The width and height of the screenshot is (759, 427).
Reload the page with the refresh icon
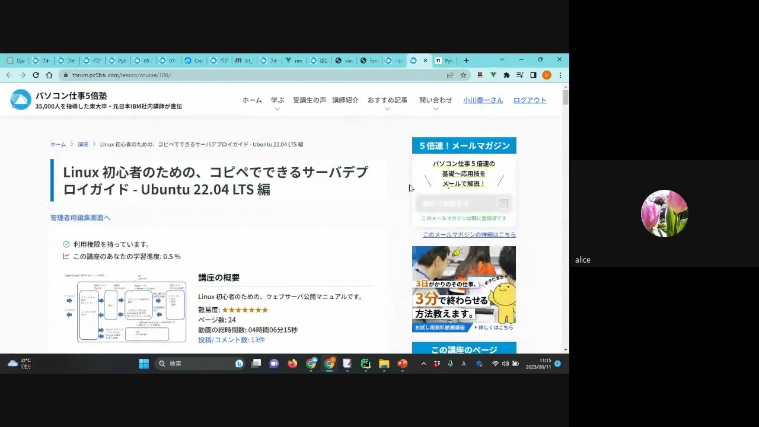coord(36,75)
